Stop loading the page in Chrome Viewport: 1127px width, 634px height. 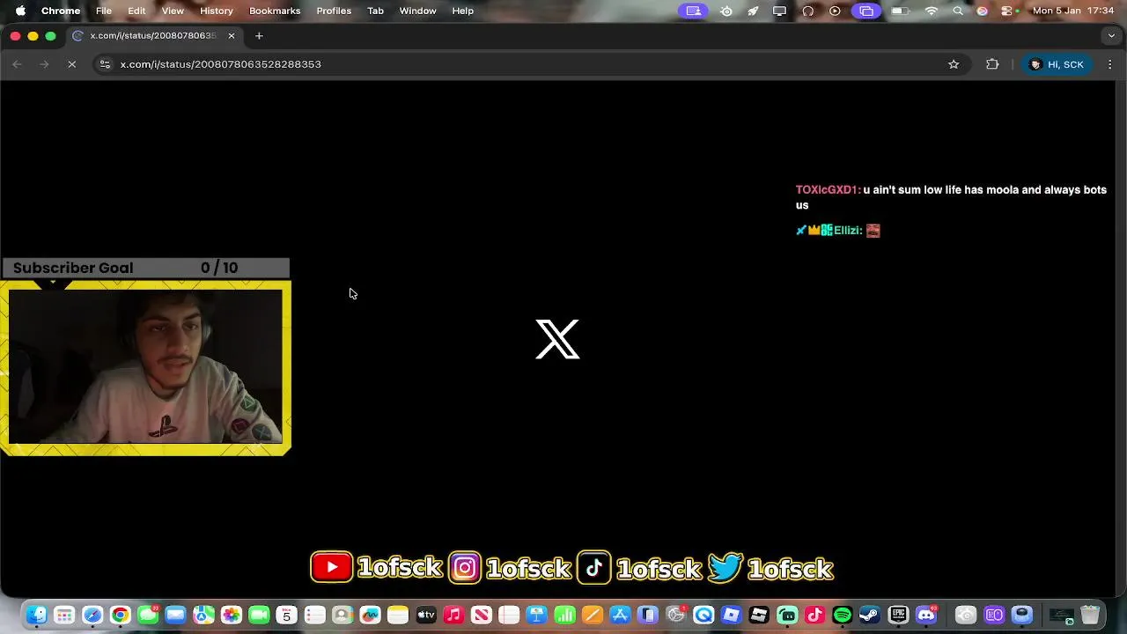click(73, 64)
